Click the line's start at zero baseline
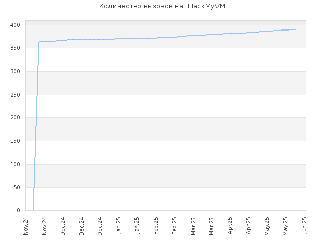Screen dimensions: 326x244 click(33, 210)
